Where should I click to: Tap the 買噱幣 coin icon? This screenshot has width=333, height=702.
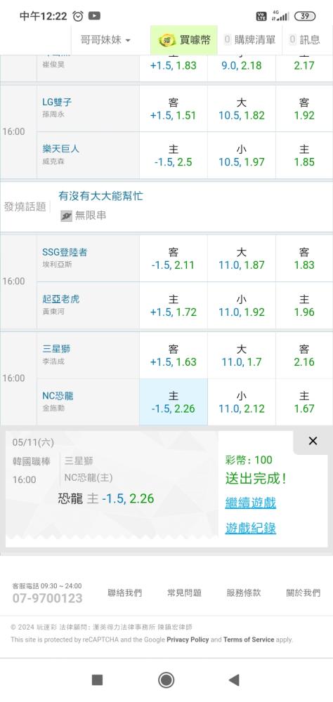point(167,40)
